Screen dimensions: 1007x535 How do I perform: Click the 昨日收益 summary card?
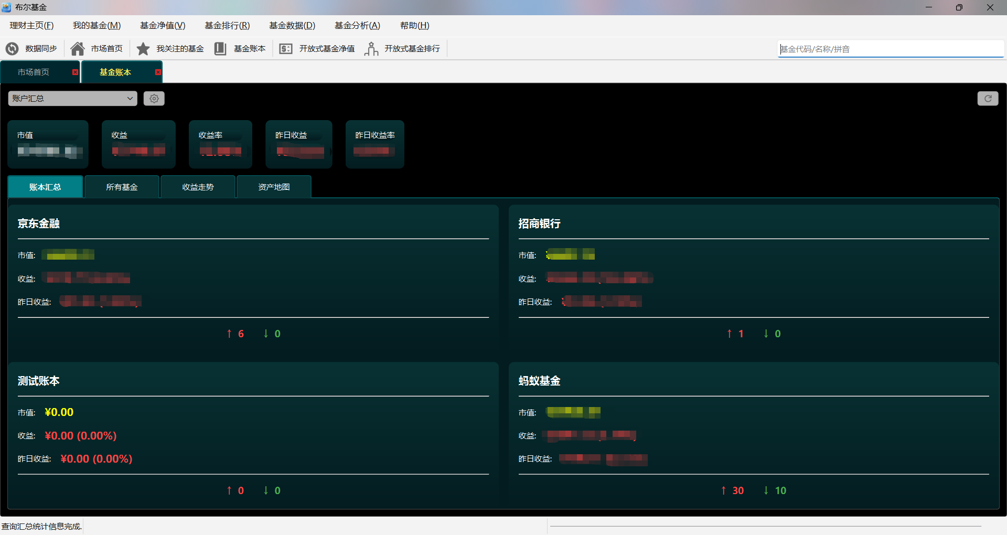click(x=299, y=144)
